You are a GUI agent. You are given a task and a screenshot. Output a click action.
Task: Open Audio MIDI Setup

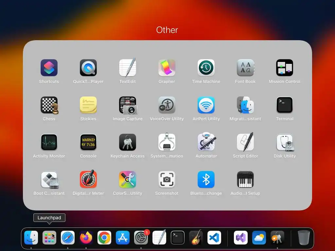(x=245, y=179)
